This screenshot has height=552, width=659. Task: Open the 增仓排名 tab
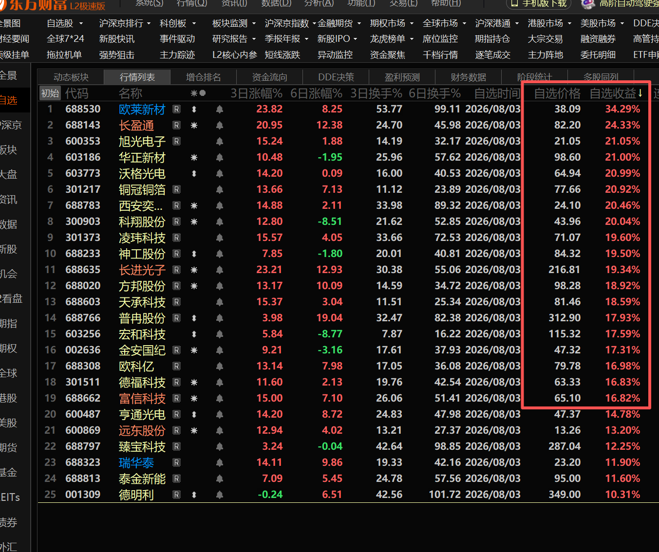(x=204, y=77)
